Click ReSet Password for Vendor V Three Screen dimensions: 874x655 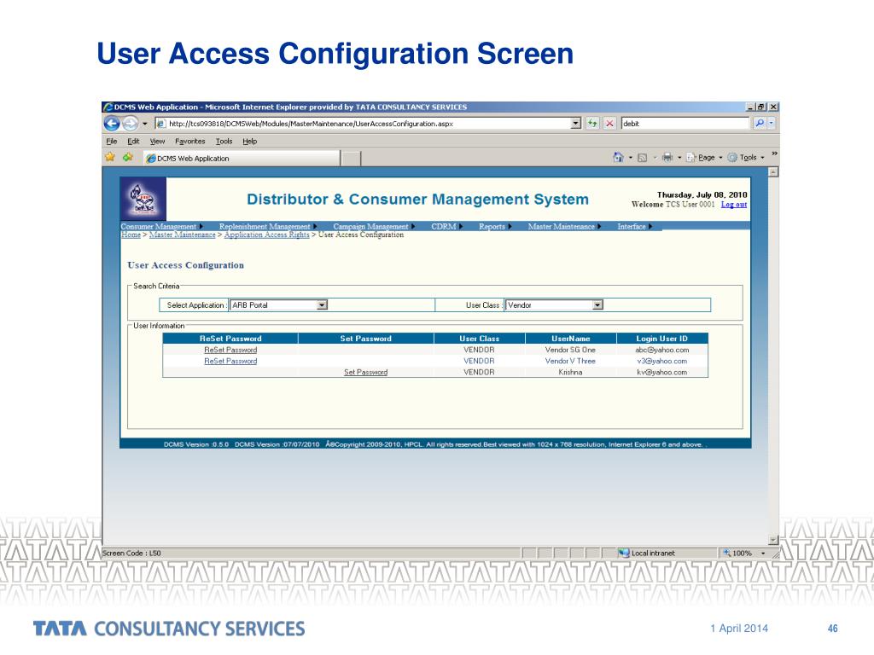[230, 361]
